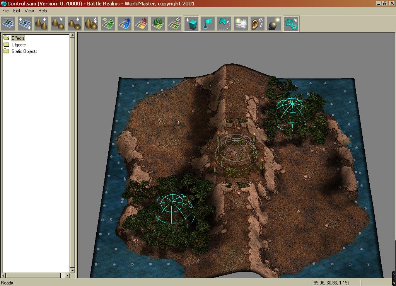Click the Ready status text
Screen dimensions: 396x286
[7, 283]
